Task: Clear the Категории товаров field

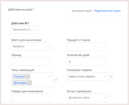Action: 111,76
